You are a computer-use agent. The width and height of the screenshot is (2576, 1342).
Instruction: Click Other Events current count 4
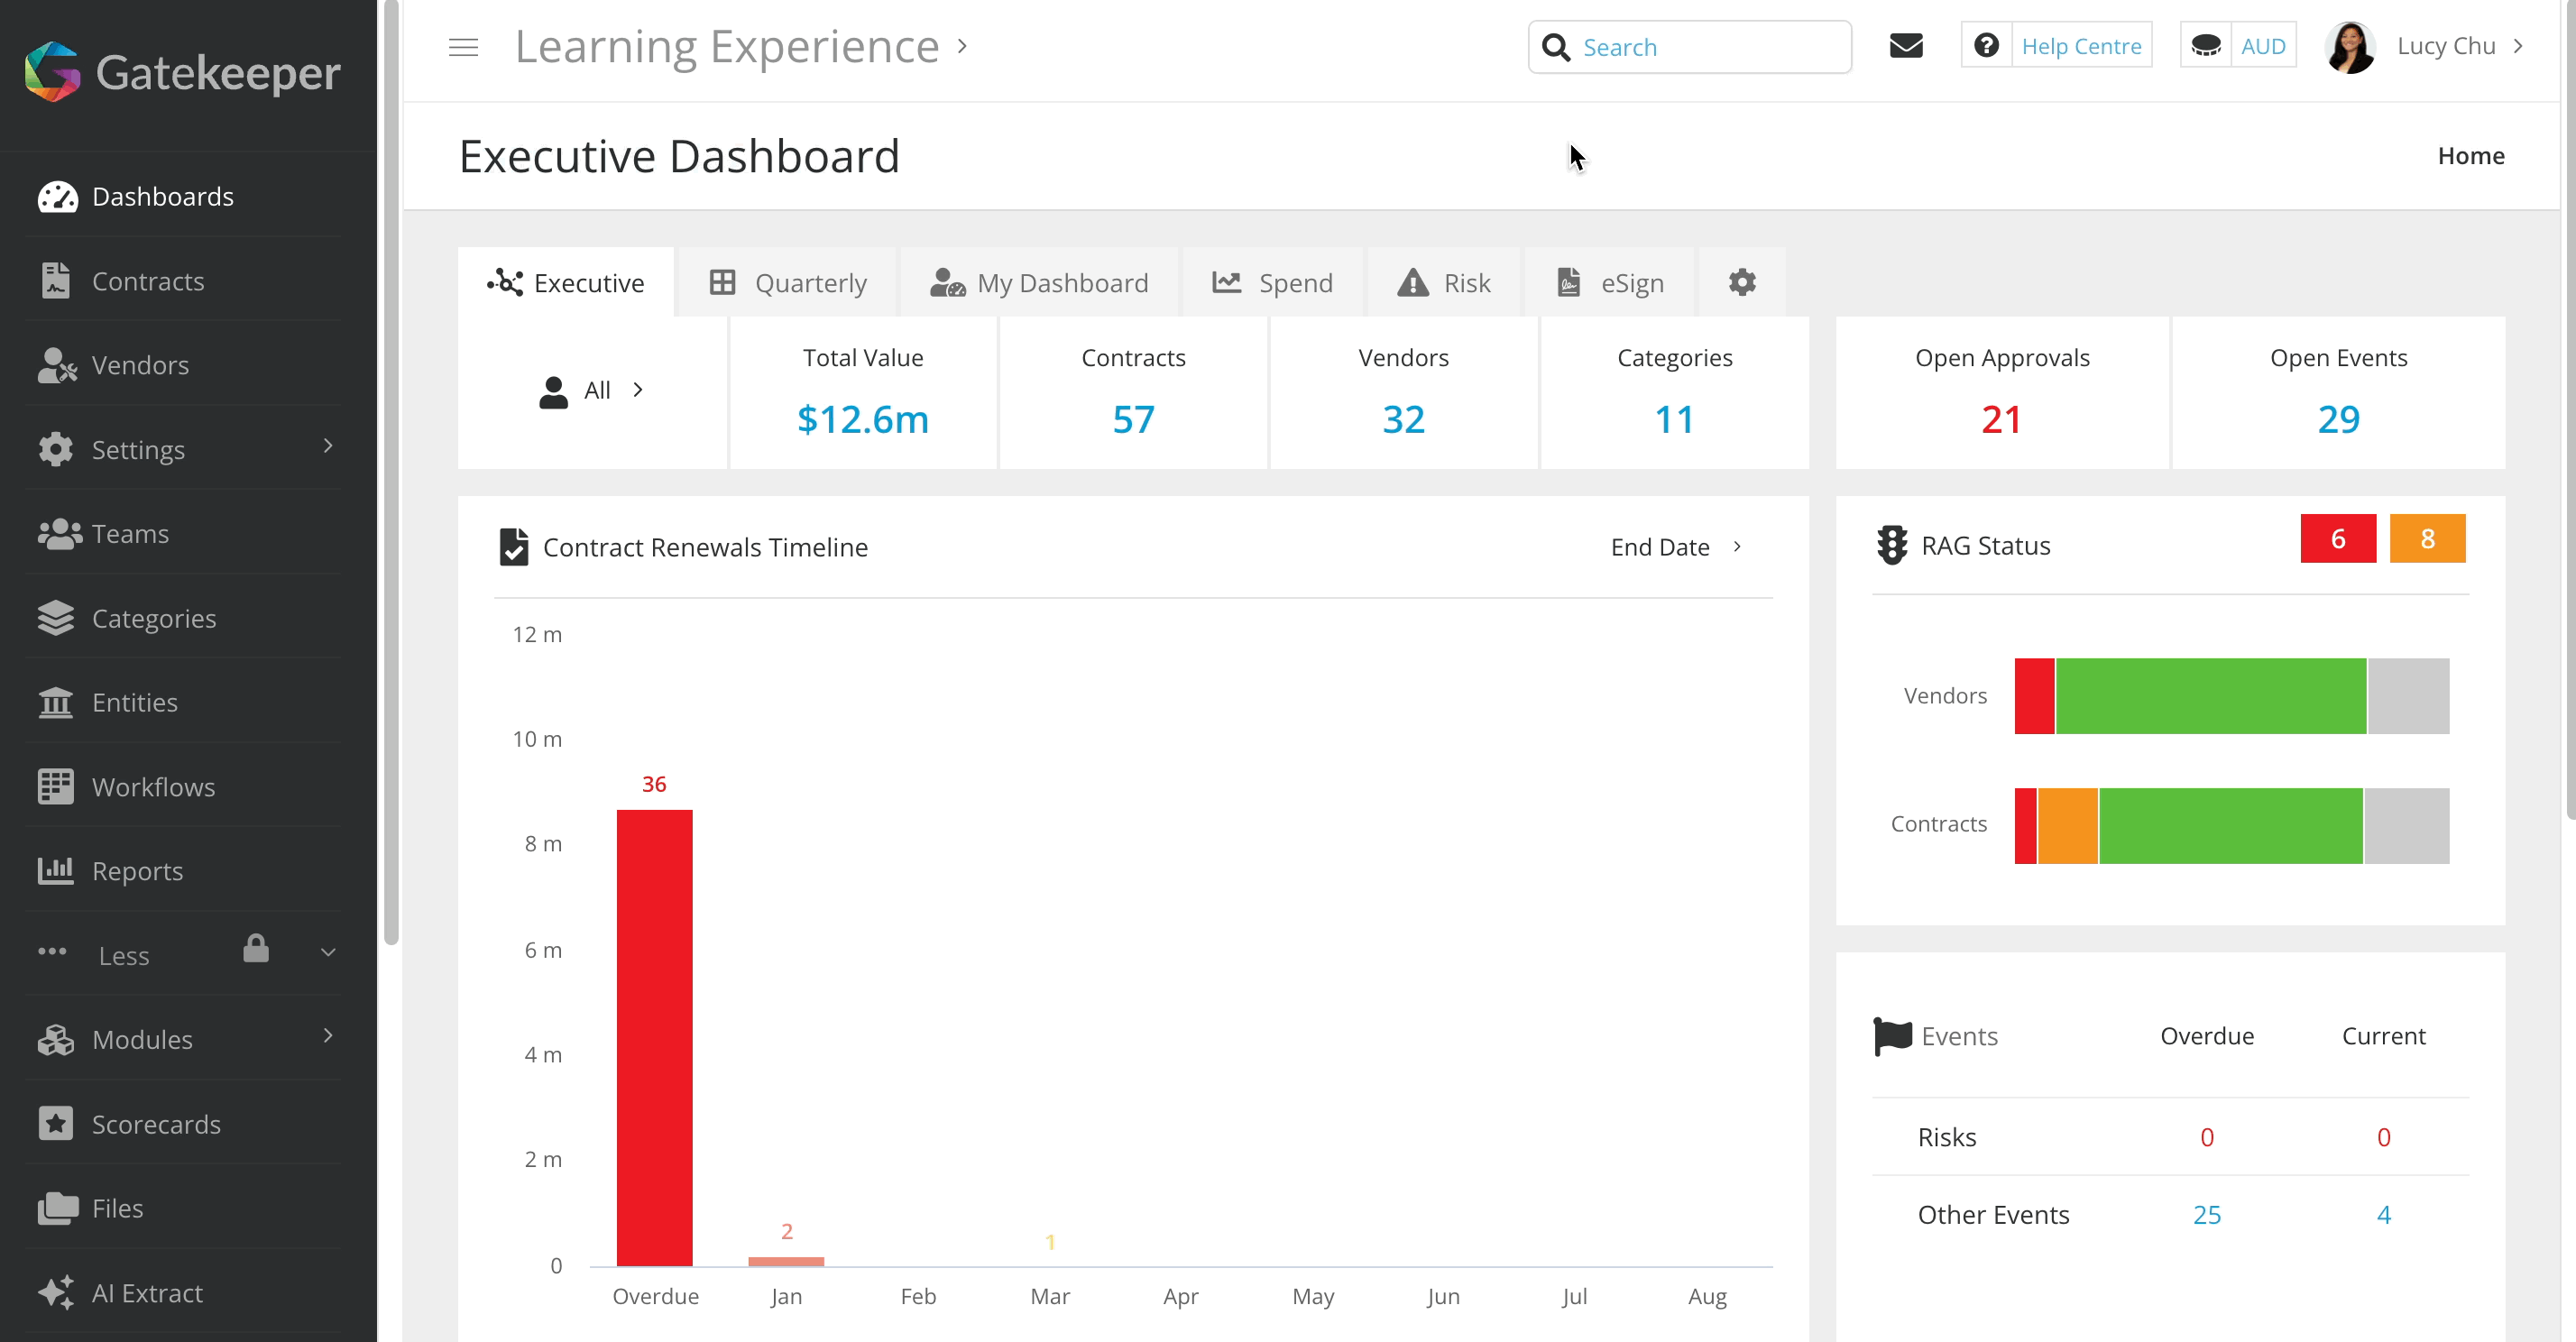pos(2383,1214)
